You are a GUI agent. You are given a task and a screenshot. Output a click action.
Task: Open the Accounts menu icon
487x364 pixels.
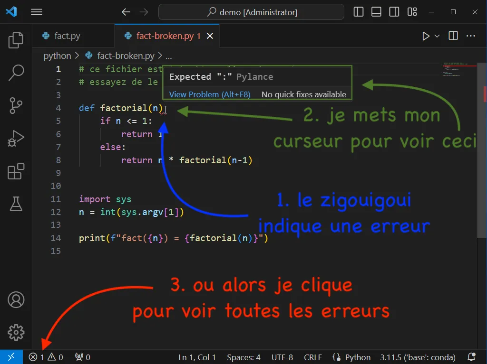16,300
